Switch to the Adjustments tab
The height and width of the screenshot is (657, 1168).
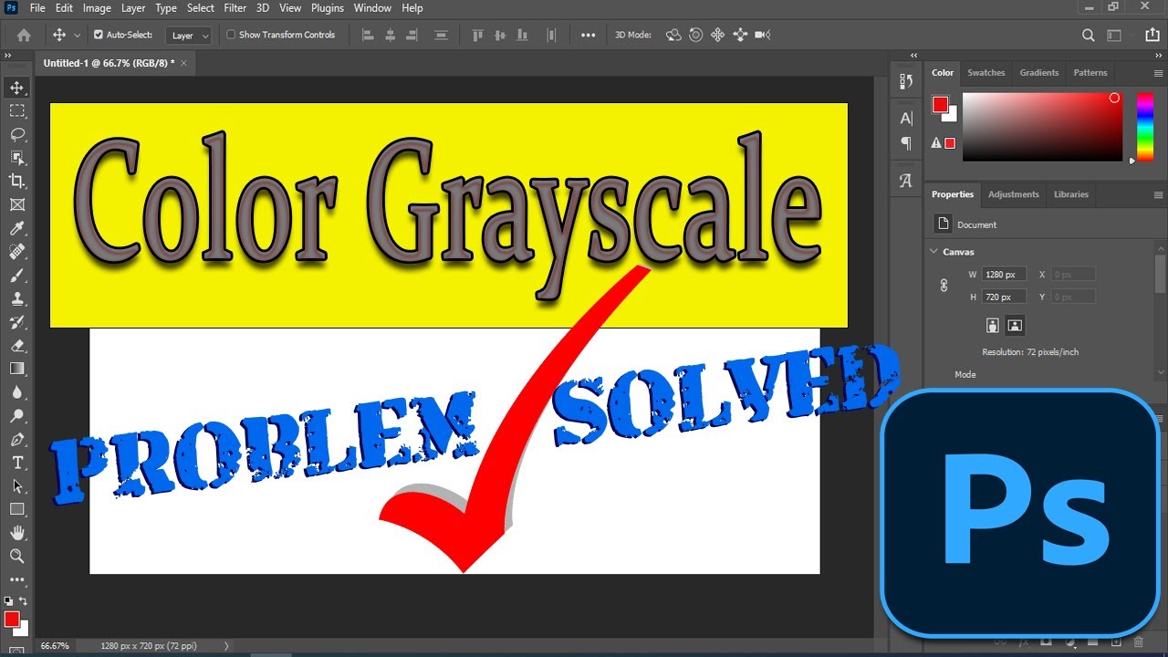pyautogui.click(x=1013, y=194)
